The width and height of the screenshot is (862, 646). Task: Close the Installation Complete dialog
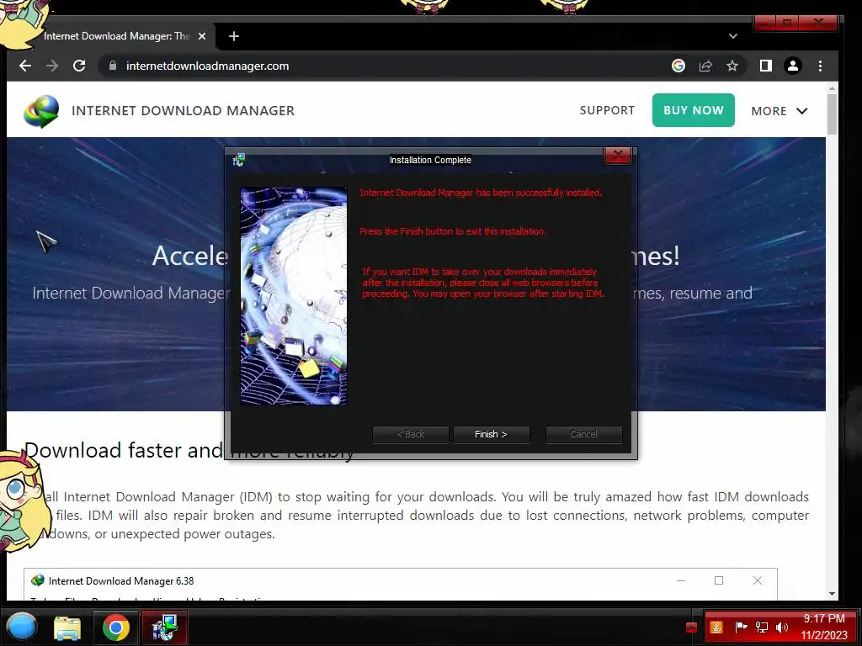point(618,156)
